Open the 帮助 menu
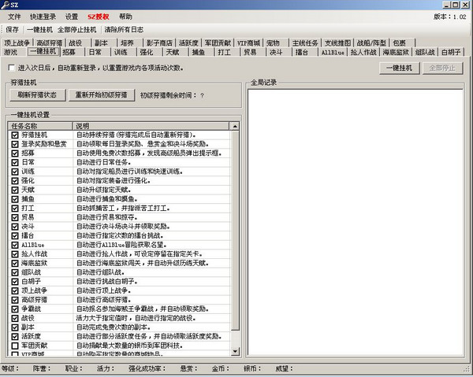Screen dimensions: 473x377 (x=125, y=17)
